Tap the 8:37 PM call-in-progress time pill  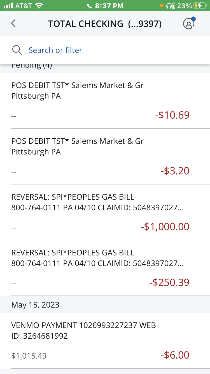click(105, 6)
